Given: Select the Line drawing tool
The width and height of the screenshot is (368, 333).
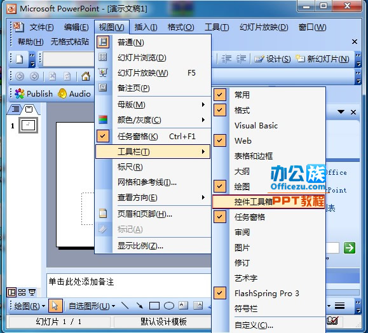Looking at the screenshot, I should click(125, 305).
